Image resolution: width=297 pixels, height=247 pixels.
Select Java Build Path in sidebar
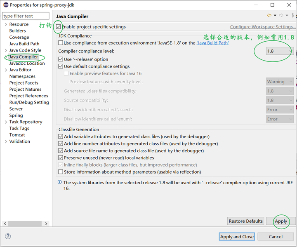(24, 44)
